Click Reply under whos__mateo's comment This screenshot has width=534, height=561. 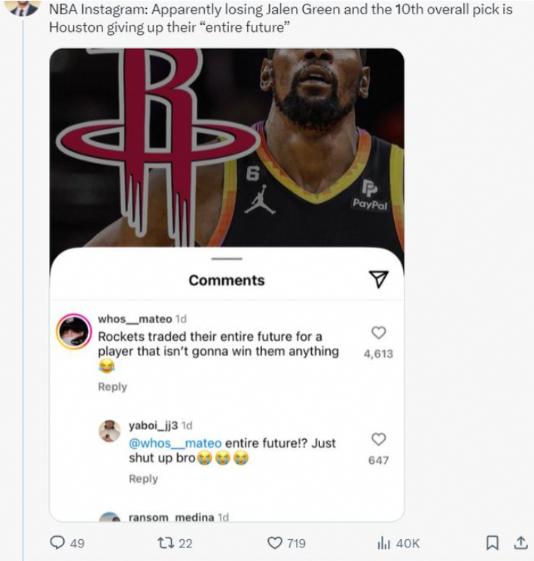coord(112,387)
